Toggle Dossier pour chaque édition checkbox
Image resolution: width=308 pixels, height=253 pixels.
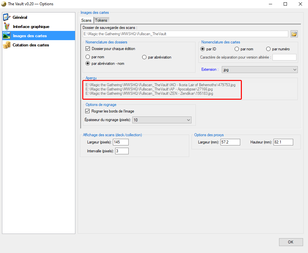point(88,48)
